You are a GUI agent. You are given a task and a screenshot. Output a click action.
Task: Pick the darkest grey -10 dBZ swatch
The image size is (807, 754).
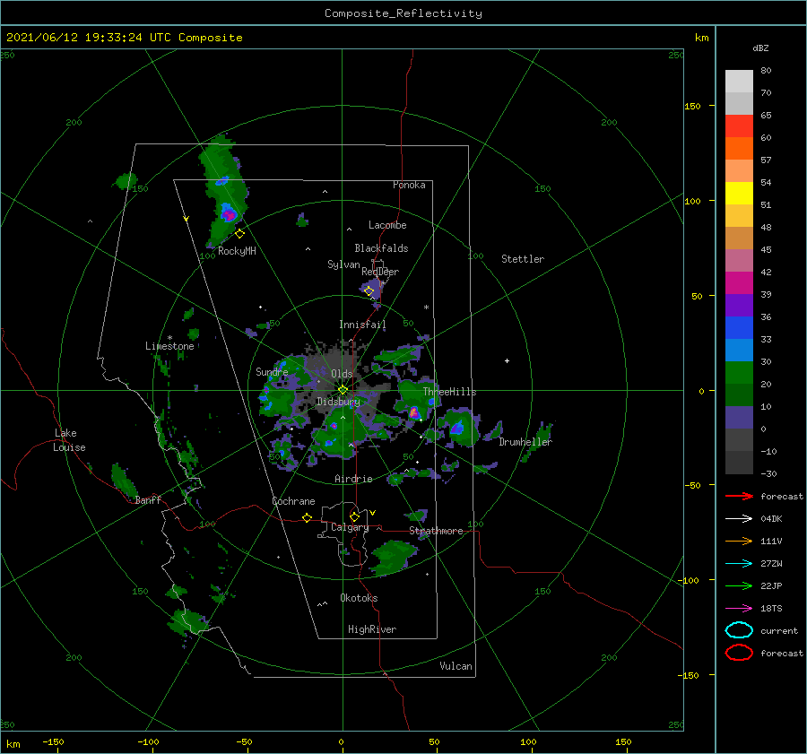click(739, 463)
